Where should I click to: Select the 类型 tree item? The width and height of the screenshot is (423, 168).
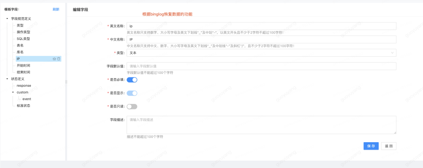pyautogui.click(x=20, y=25)
